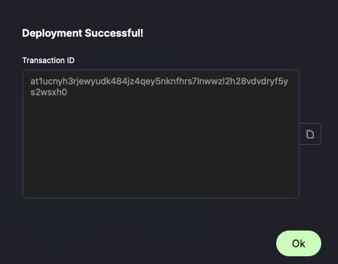Focus the Transaction ID text box
338x264 pixels.
[161, 134]
